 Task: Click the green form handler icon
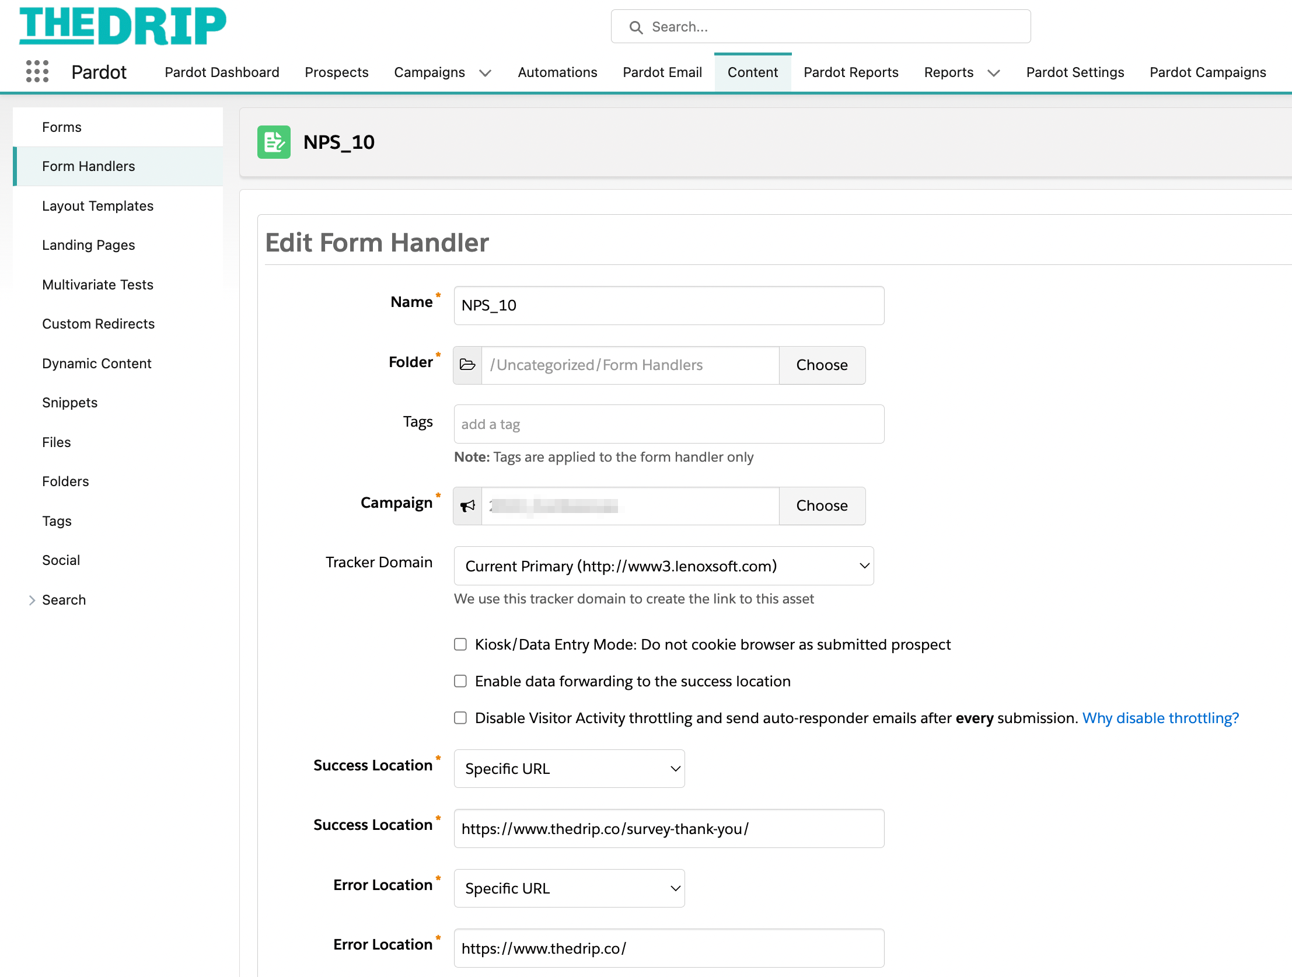tap(274, 142)
